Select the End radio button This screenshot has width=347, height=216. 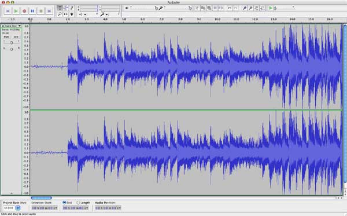point(64,203)
